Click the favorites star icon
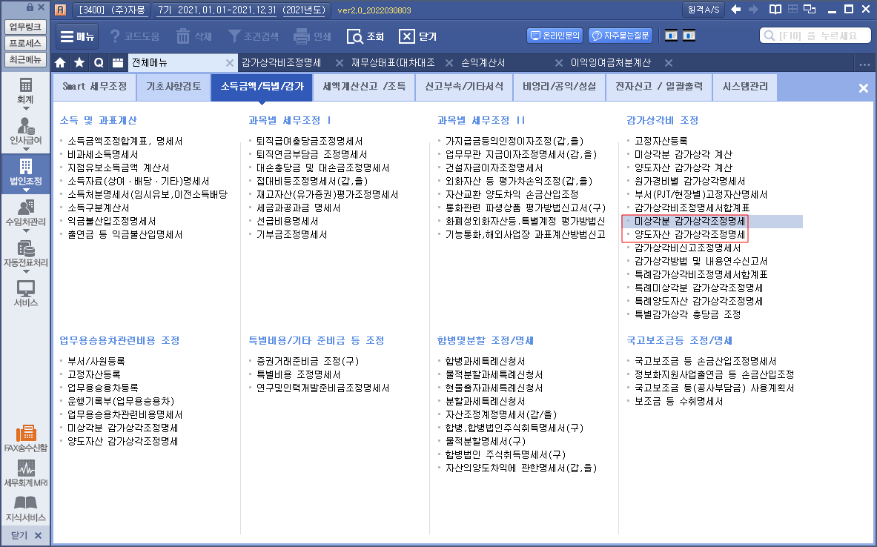Screen dimensions: 877x547 click(79, 63)
